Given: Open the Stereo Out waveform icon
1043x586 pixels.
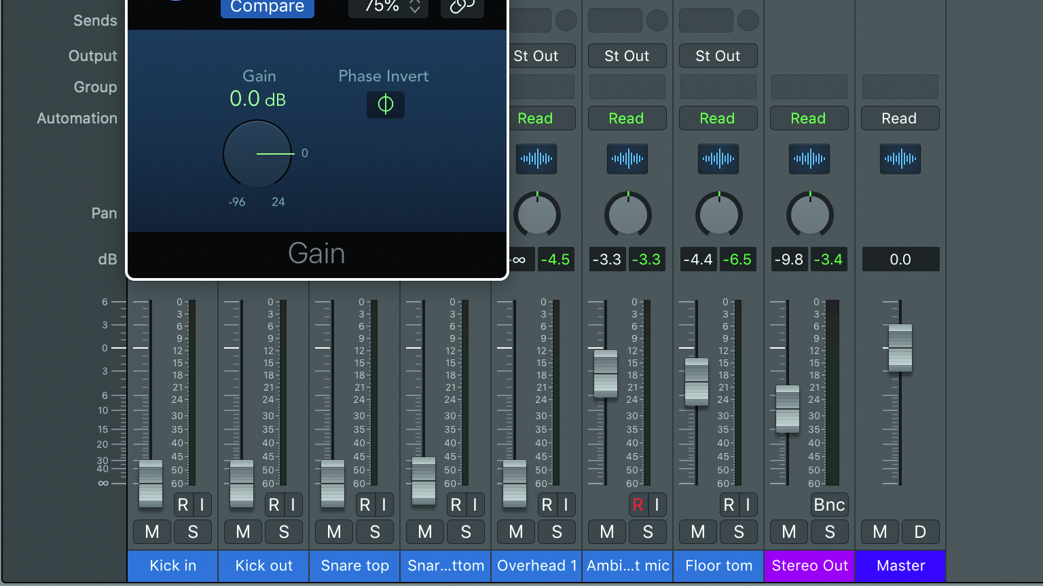Looking at the screenshot, I should click(809, 159).
